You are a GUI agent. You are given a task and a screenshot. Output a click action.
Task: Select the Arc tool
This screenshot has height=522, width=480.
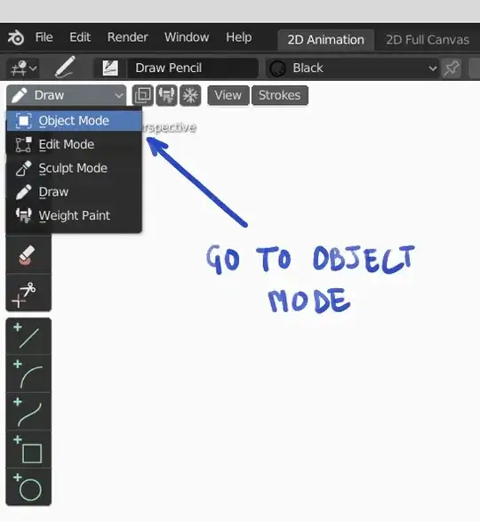(x=28, y=373)
